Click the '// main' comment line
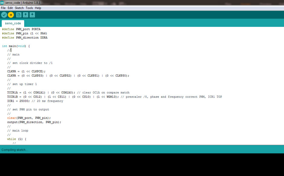284x176 pixels. 13,55
